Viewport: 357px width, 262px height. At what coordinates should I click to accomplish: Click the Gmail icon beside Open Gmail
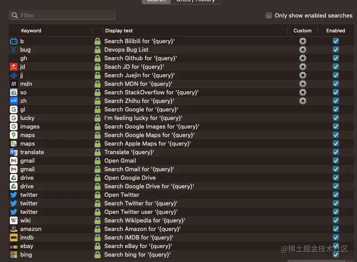coord(13,161)
